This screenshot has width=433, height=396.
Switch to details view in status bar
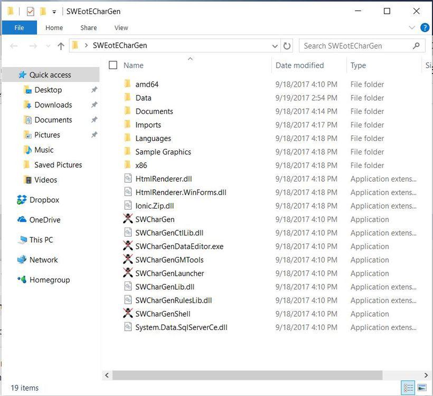408,388
